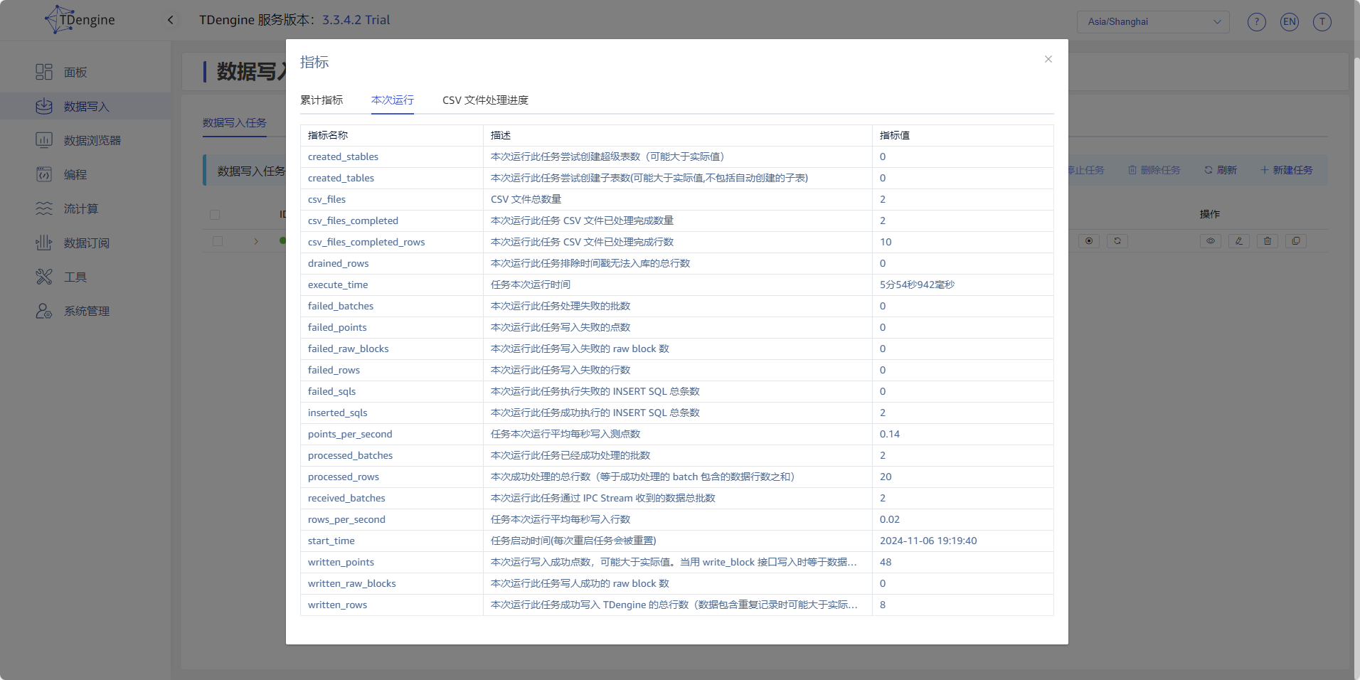The height and width of the screenshot is (680, 1360).
Task: Expand the task row details chevron
Action: [256, 241]
